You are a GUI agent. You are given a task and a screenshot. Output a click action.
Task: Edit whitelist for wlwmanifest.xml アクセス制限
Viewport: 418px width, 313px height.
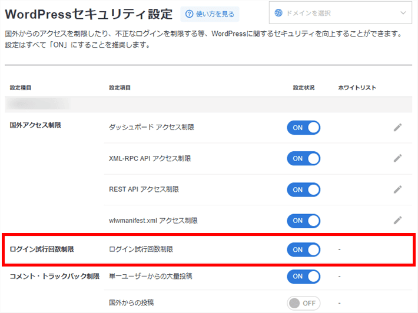(397, 221)
